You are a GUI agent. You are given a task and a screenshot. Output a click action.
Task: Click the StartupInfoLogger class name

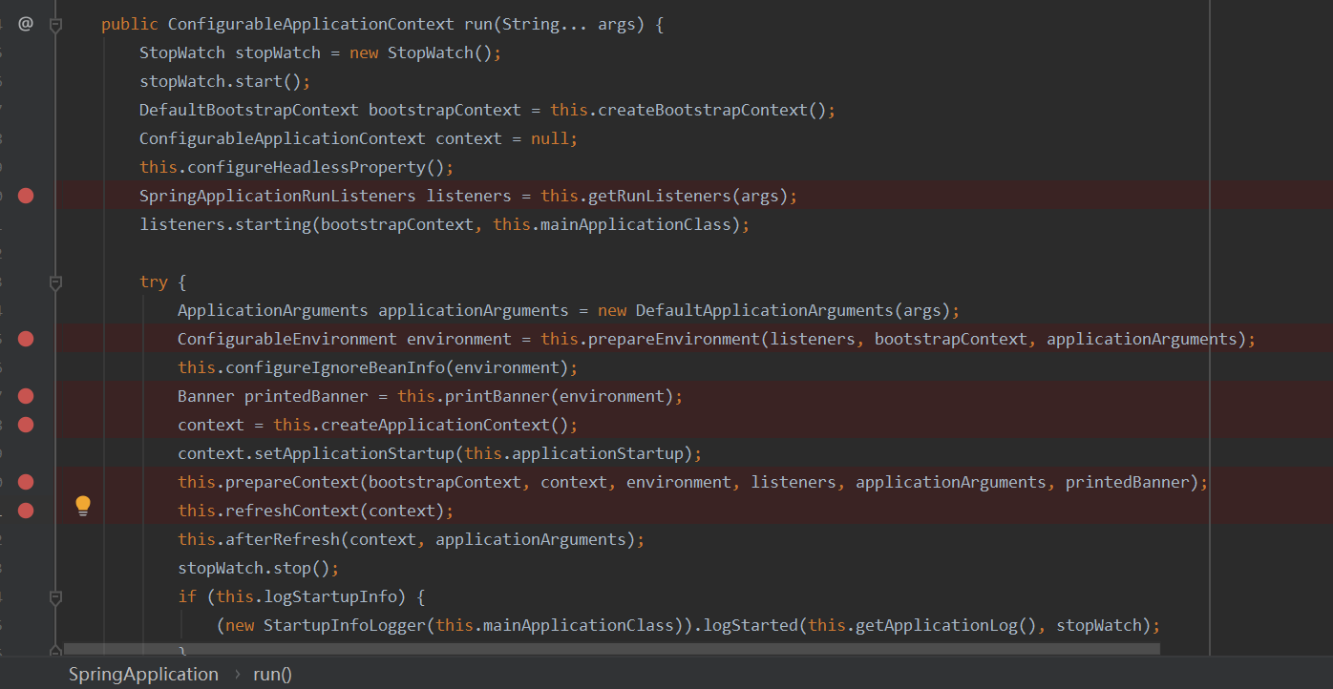point(344,625)
